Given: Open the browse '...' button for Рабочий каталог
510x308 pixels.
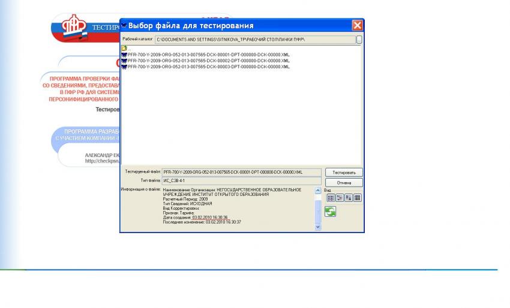Looking at the screenshot, I should click(359, 40).
